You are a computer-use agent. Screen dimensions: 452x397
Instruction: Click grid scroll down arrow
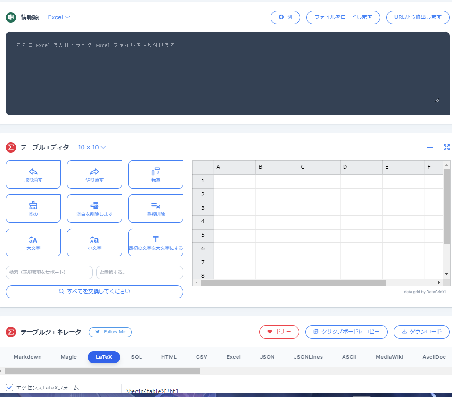pos(446,274)
